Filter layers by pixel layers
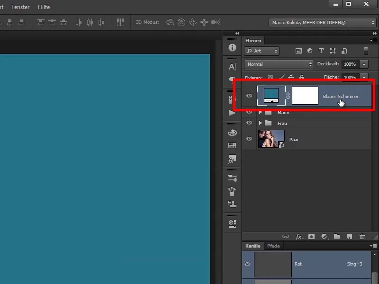The width and height of the screenshot is (379, 284). [x=298, y=51]
